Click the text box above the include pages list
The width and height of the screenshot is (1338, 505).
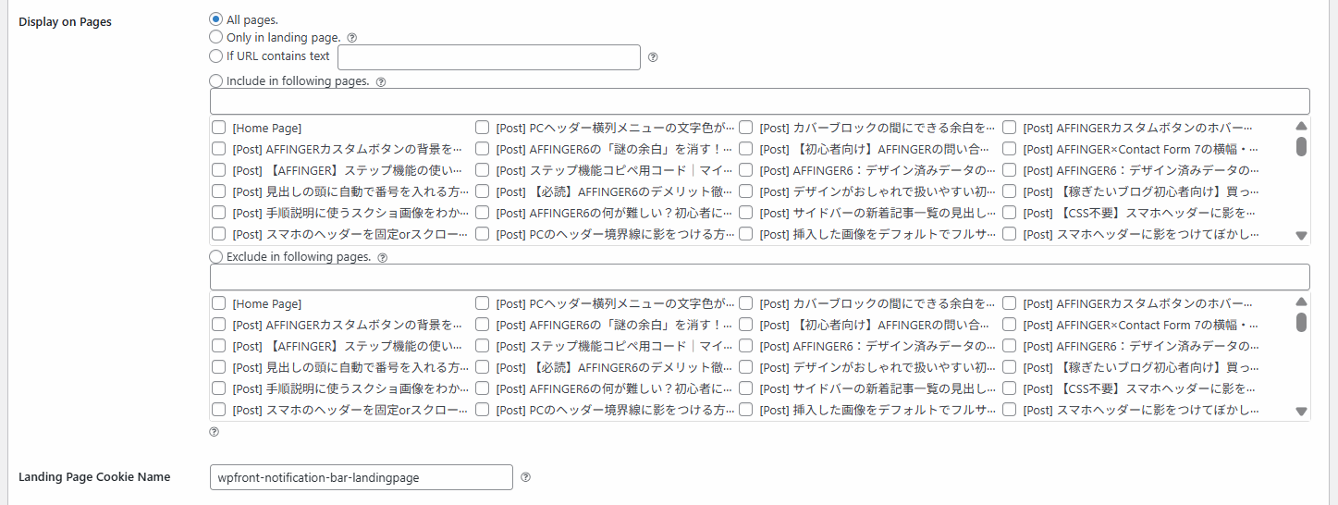[760, 102]
